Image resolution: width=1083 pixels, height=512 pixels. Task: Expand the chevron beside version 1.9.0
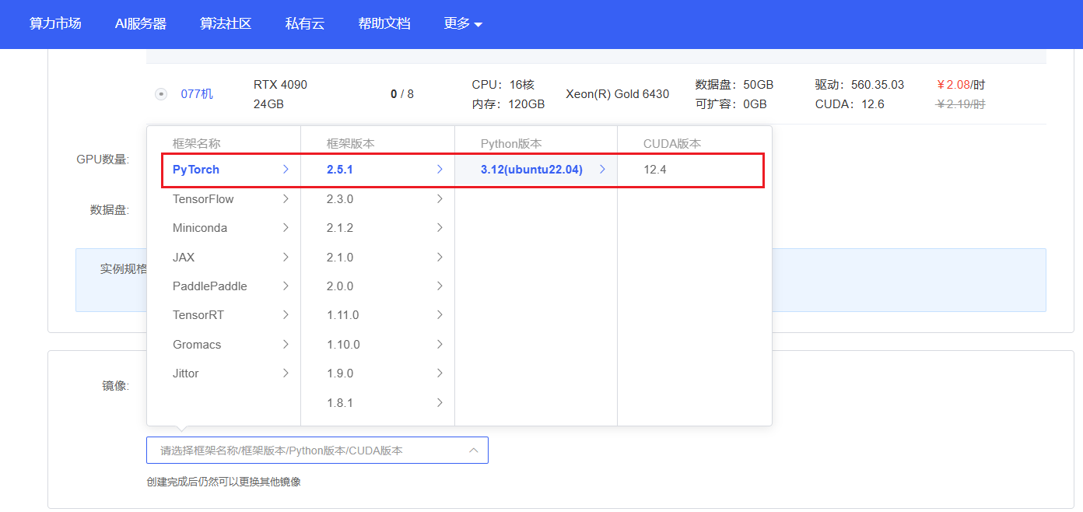(440, 373)
